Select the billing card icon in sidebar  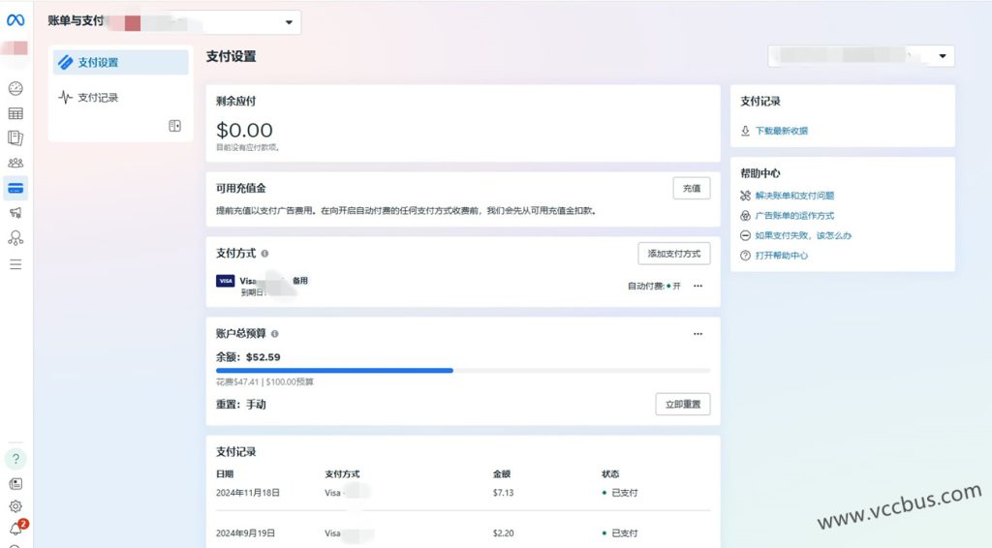pyautogui.click(x=15, y=188)
